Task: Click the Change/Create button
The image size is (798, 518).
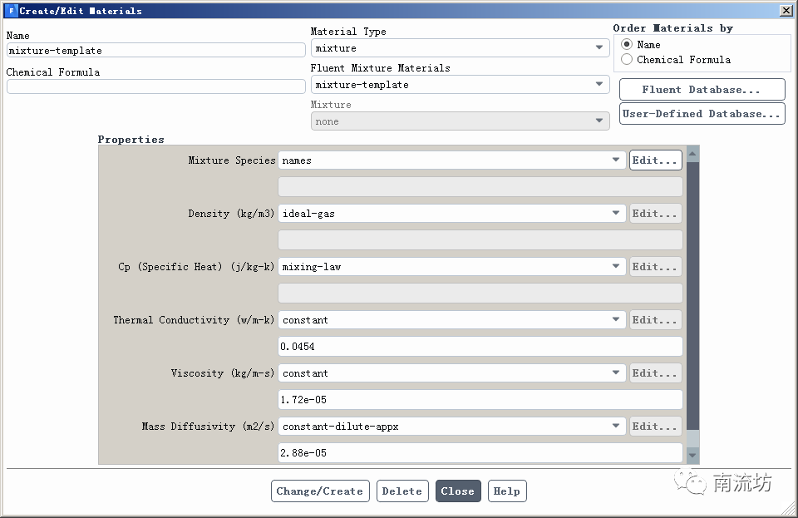Action: click(x=320, y=491)
